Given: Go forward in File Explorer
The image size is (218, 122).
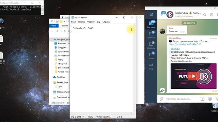Looking at the screenshot, I should pos(57,31).
